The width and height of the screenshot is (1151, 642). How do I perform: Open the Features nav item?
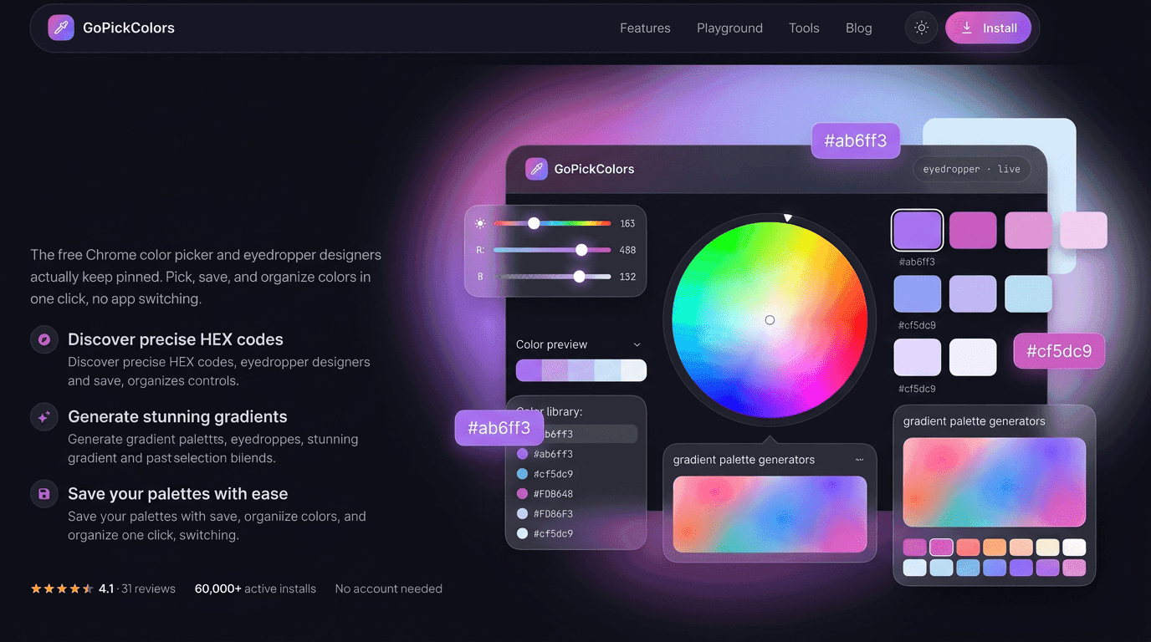tap(645, 28)
